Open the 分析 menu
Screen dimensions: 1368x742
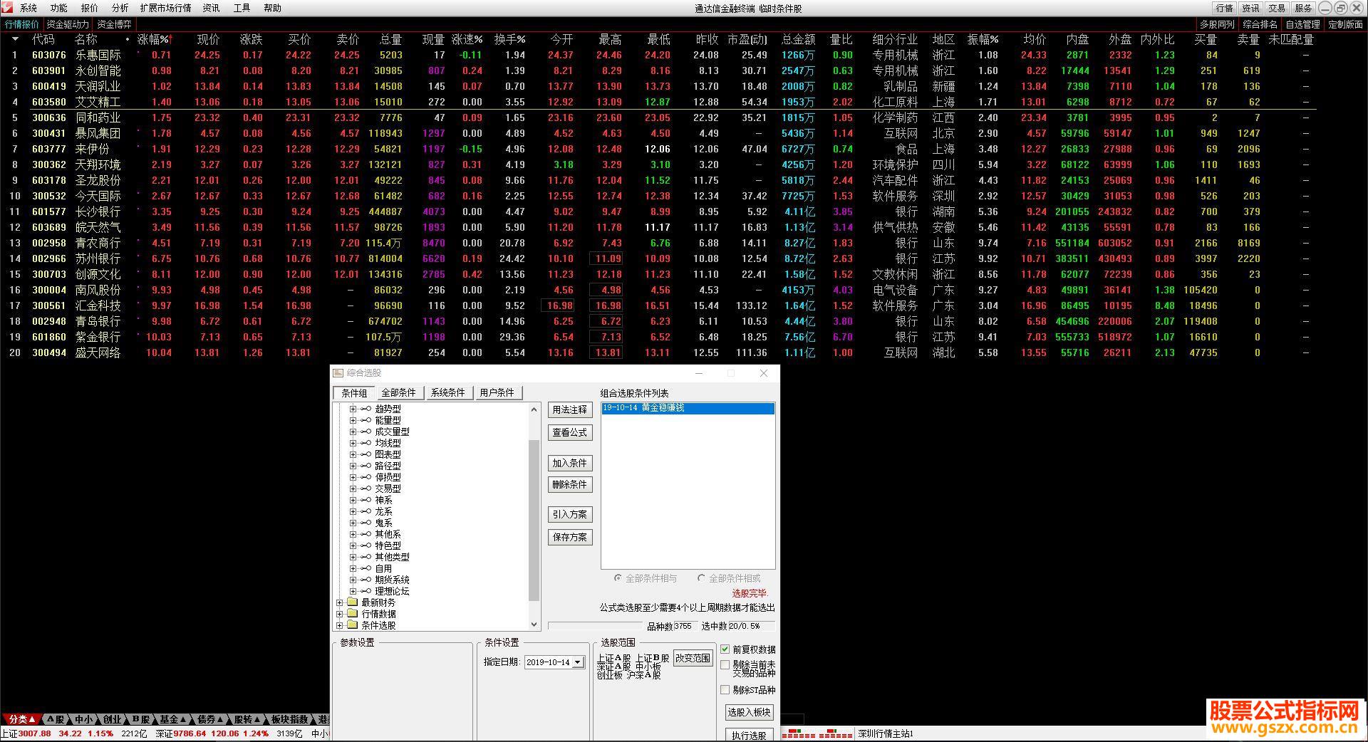click(x=120, y=8)
